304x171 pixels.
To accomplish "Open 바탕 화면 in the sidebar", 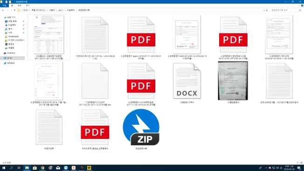I will coord(12,21).
